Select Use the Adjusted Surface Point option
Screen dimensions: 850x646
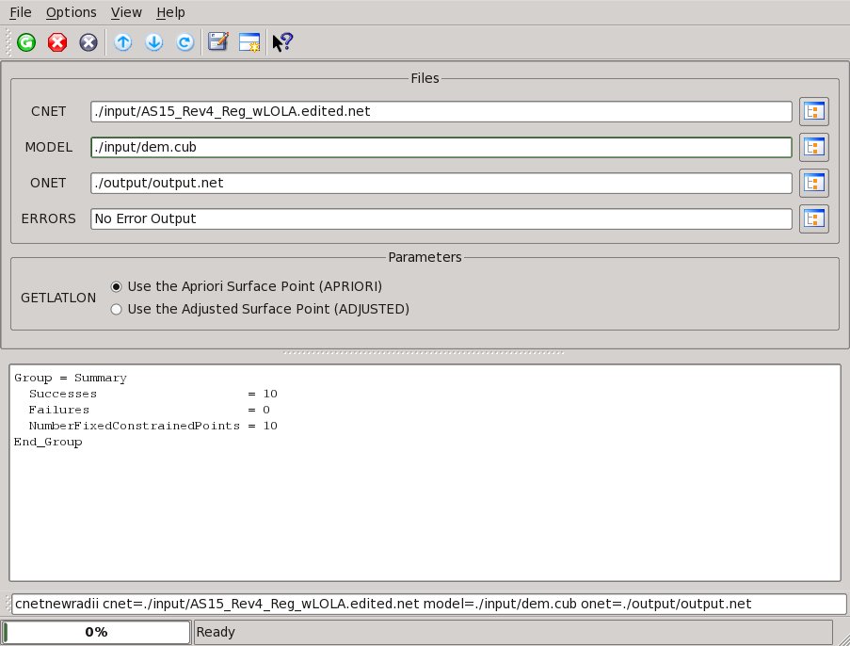(117, 309)
